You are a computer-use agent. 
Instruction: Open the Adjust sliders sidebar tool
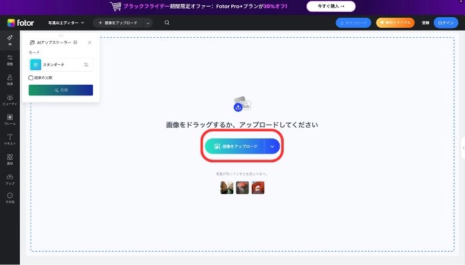click(x=10, y=60)
